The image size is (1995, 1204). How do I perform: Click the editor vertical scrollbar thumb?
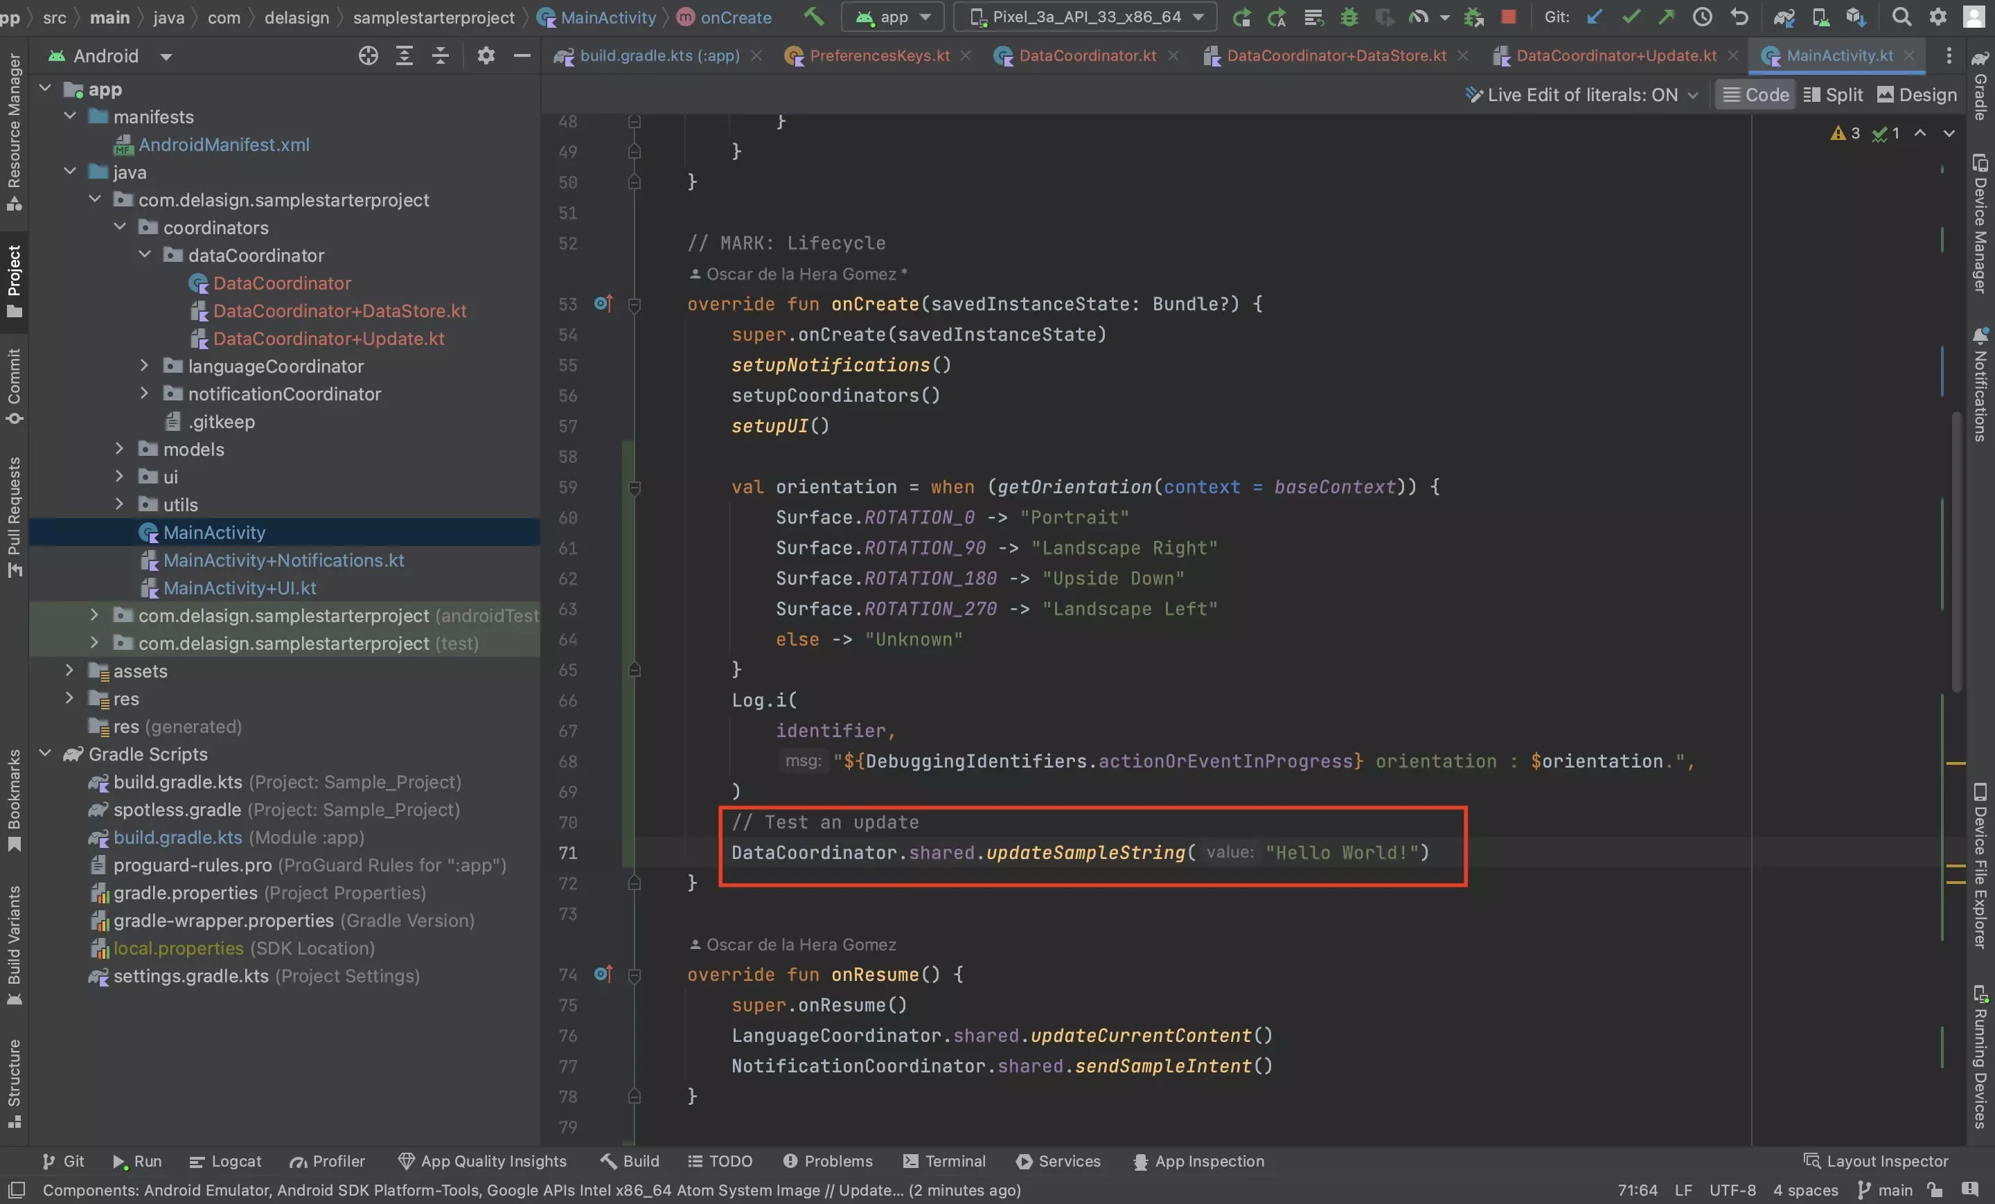click(1956, 552)
